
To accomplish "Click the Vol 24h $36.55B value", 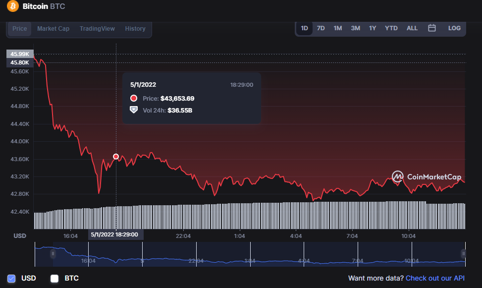I will [x=180, y=111].
